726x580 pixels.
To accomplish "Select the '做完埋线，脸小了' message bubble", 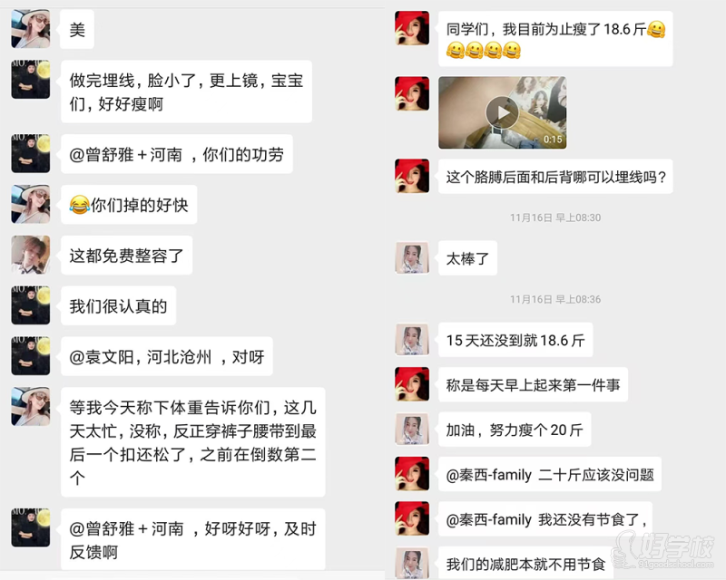I will pos(186,92).
